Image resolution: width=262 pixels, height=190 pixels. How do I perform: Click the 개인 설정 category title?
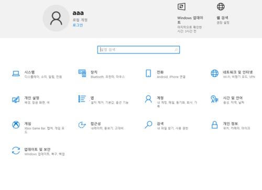pos(32,98)
